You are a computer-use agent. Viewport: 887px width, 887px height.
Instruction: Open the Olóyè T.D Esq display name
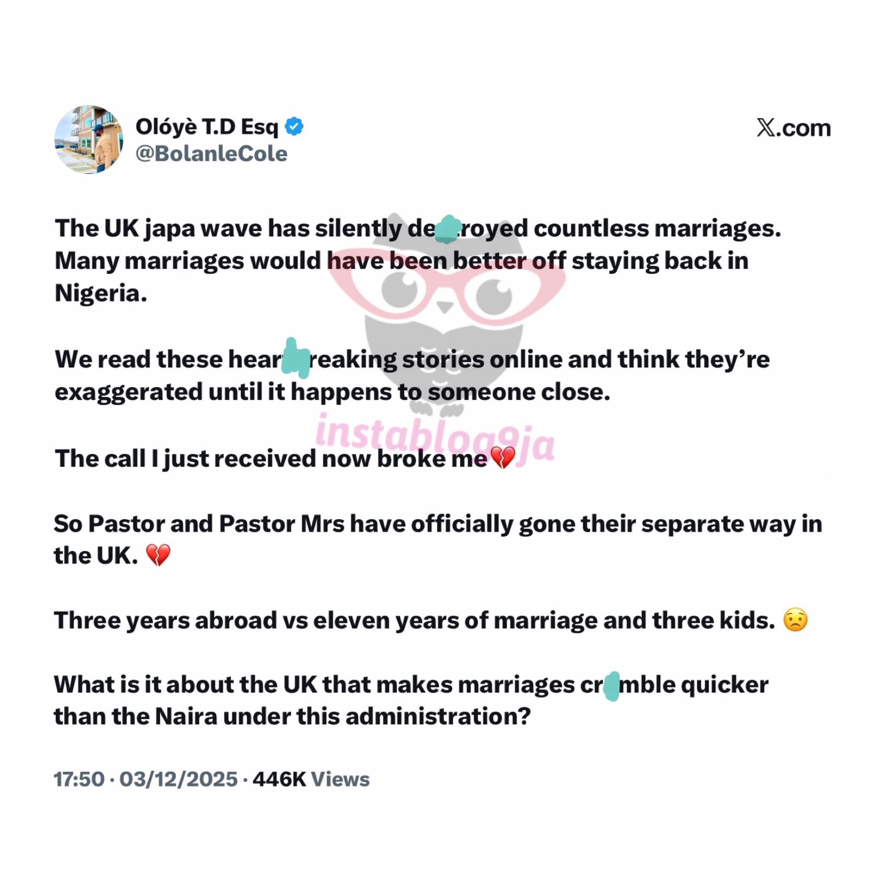pos(207,127)
